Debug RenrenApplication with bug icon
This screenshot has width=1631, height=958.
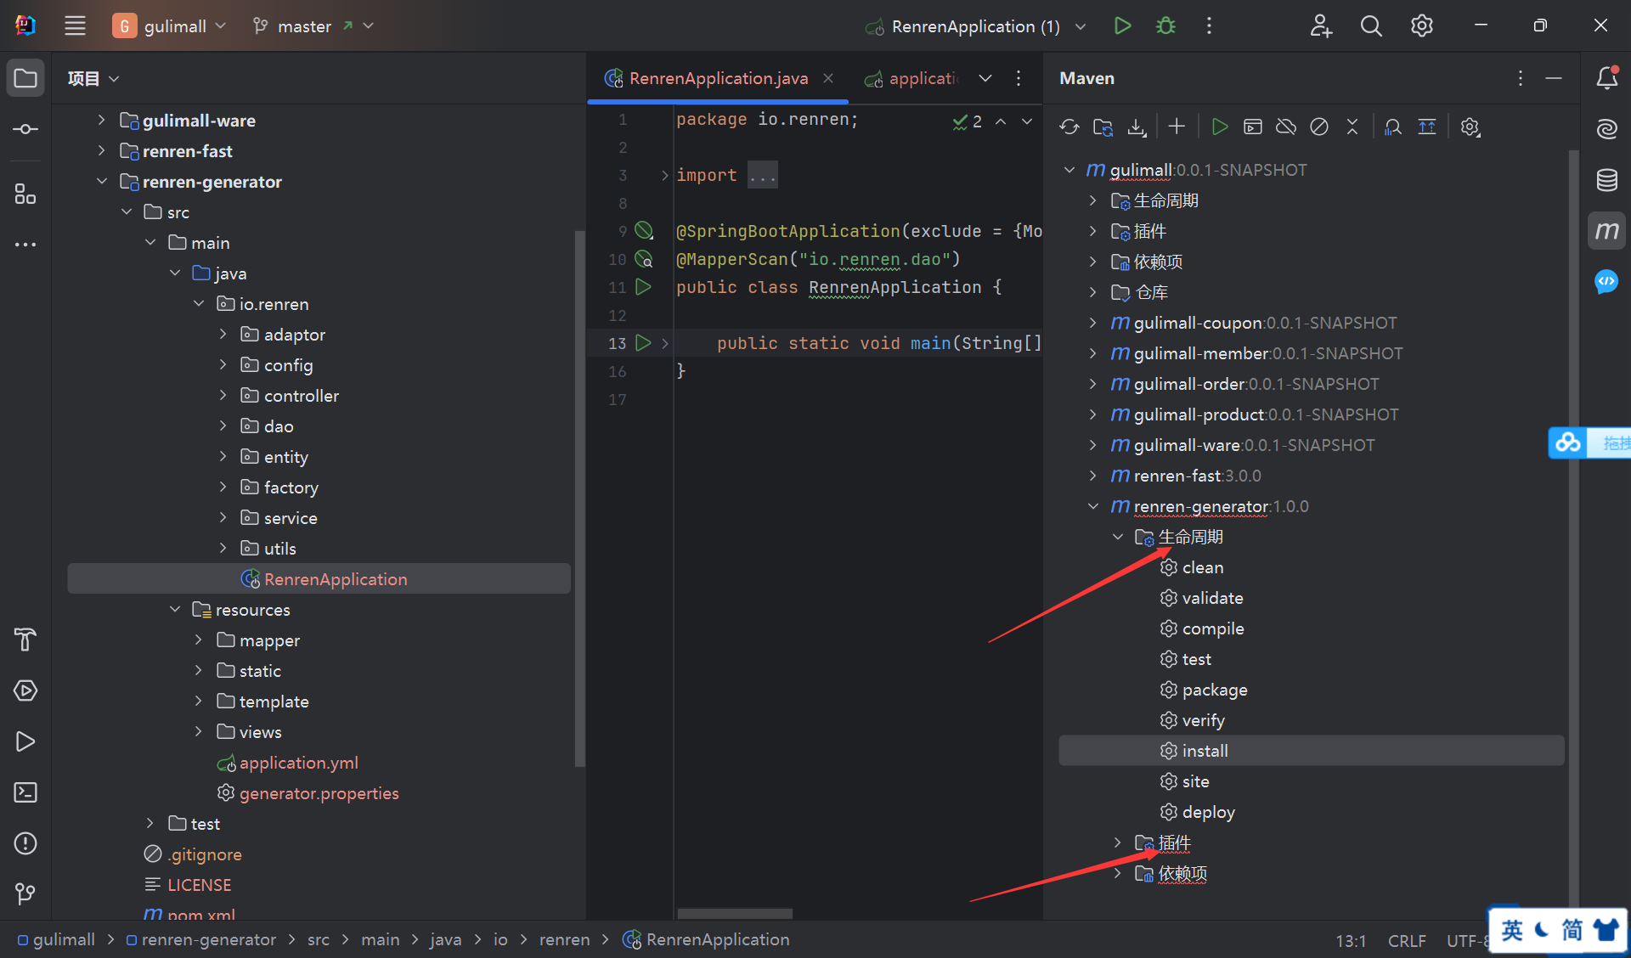coord(1166,26)
